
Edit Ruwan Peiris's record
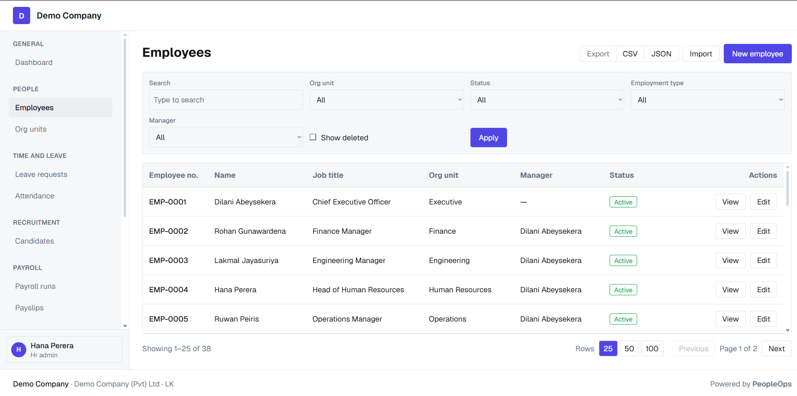click(763, 319)
